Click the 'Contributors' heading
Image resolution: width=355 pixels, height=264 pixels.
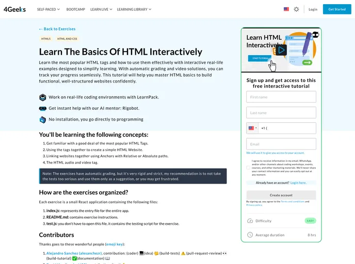(57, 235)
